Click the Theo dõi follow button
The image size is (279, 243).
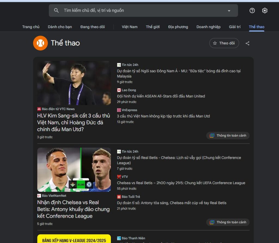tap(224, 43)
